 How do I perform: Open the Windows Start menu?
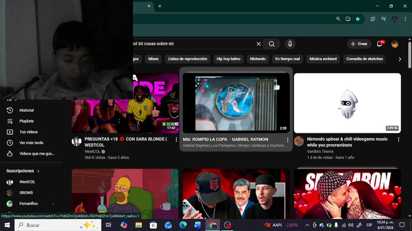coord(7,225)
